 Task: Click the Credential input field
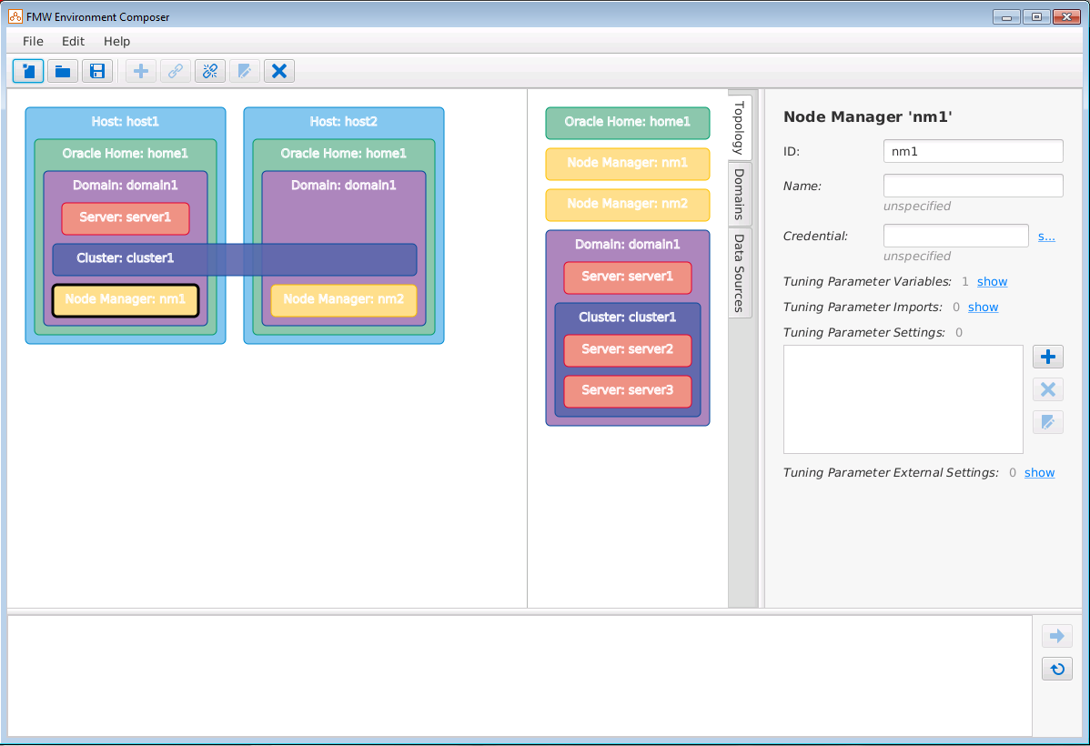coord(956,236)
